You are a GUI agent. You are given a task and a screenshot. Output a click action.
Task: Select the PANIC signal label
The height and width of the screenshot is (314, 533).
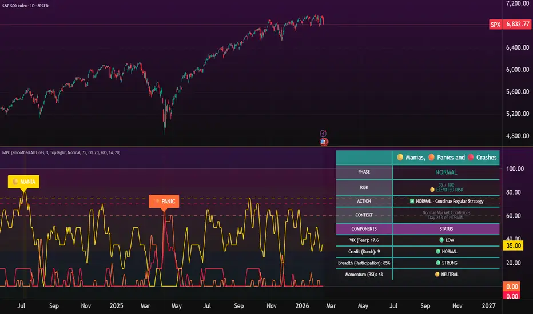164,202
